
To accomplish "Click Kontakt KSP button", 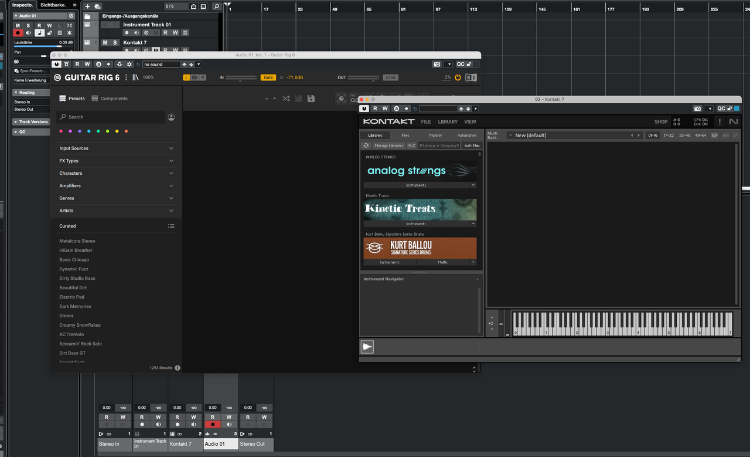I will (714, 135).
